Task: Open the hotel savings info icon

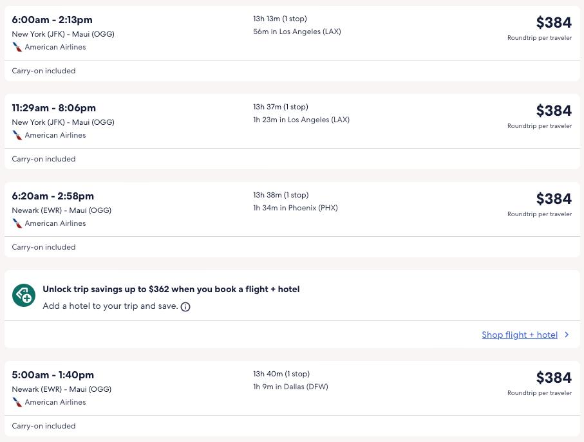Action: (185, 307)
